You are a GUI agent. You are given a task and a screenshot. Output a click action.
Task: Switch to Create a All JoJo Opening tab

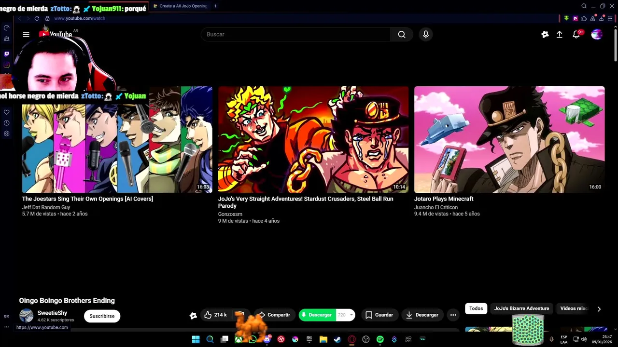click(180, 6)
